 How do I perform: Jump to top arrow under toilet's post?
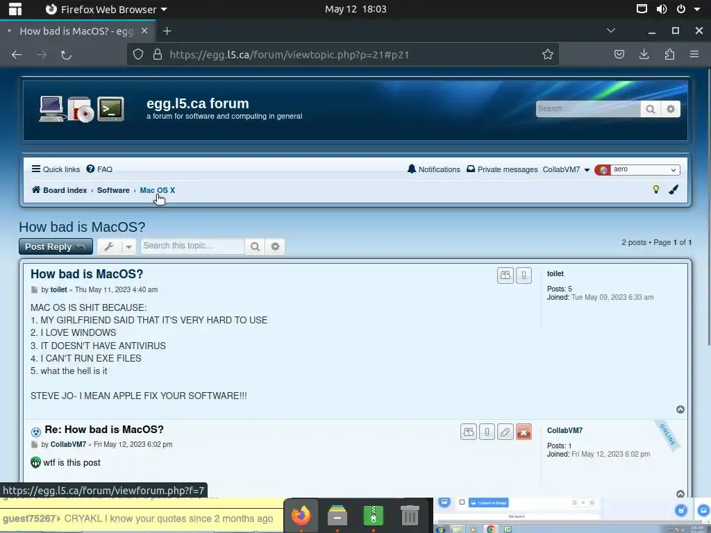[x=680, y=409]
